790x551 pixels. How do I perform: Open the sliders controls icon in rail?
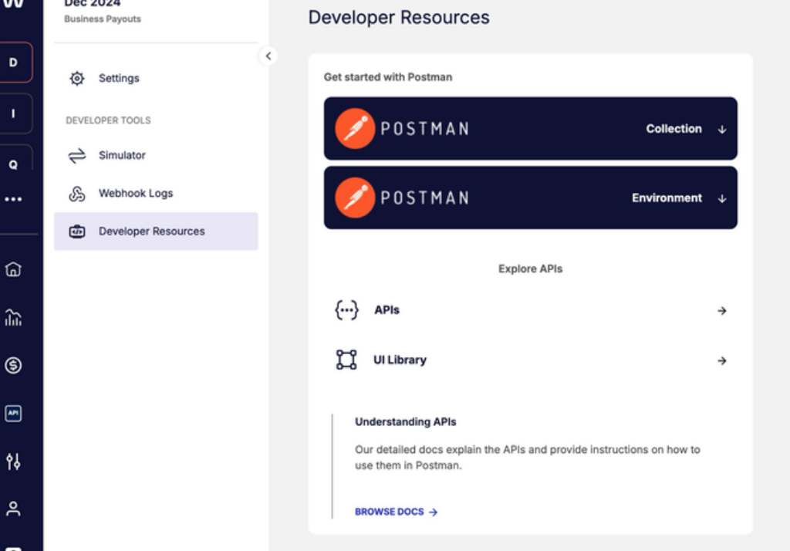coord(13,461)
